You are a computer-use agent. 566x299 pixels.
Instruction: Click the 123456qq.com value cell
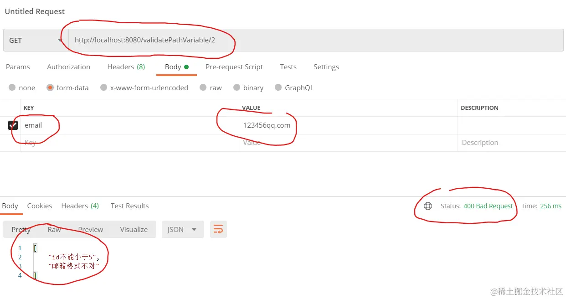point(348,125)
